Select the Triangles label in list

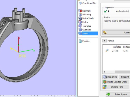tap(87, 26)
